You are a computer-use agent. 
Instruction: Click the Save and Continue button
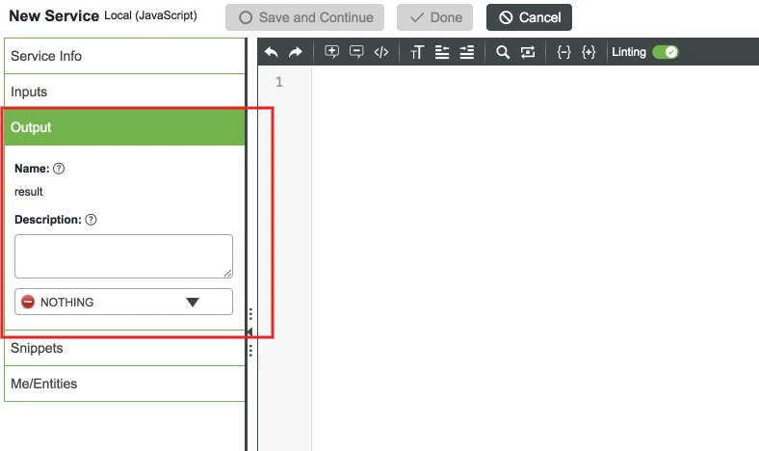(x=304, y=17)
